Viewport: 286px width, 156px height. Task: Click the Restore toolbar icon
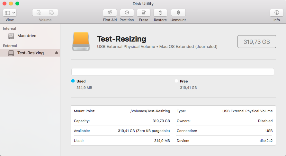pos(160,13)
